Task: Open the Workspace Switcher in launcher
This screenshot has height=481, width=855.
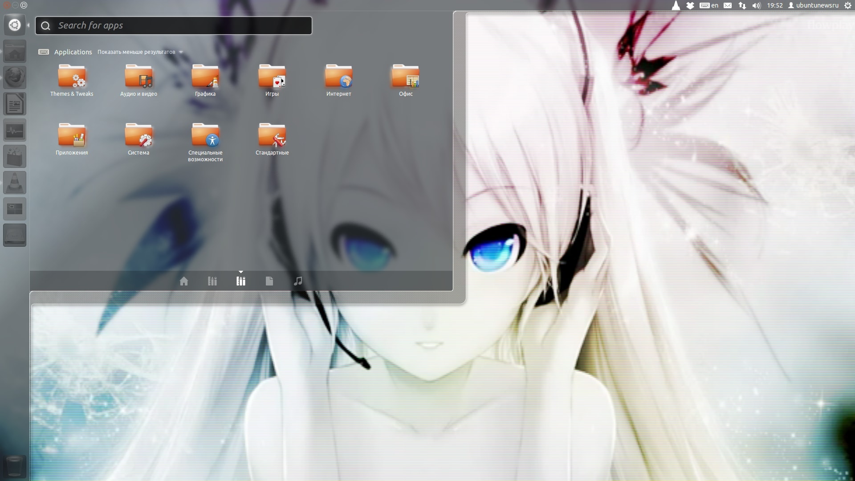Action: pyautogui.click(x=15, y=209)
